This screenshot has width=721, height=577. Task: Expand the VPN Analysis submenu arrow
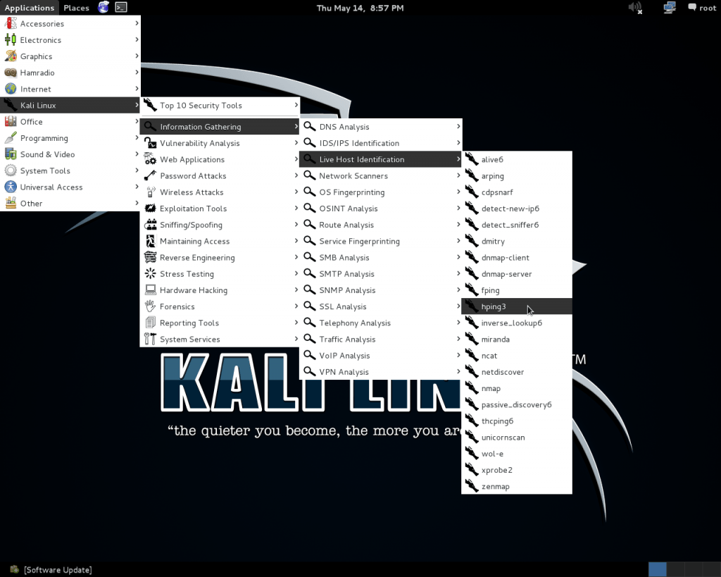[x=458, y=371]
